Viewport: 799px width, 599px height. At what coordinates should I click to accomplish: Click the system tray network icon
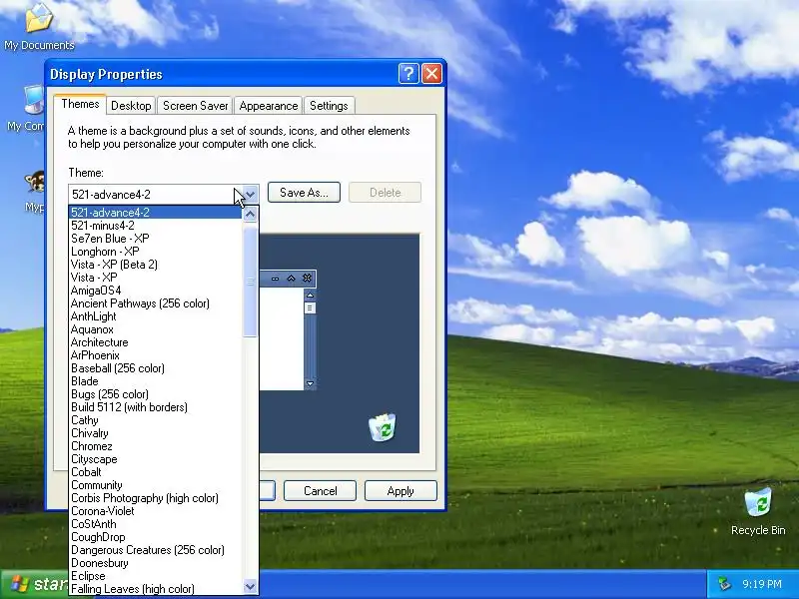(x=724, y=584)
